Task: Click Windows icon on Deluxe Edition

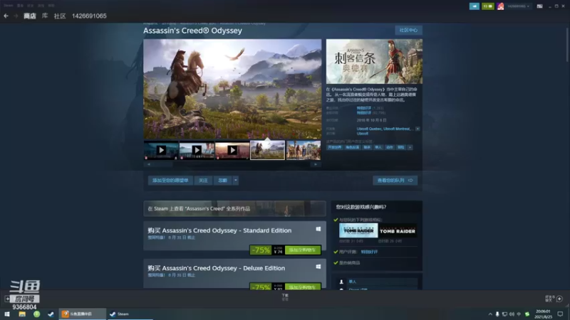Action: click(318, 267)
